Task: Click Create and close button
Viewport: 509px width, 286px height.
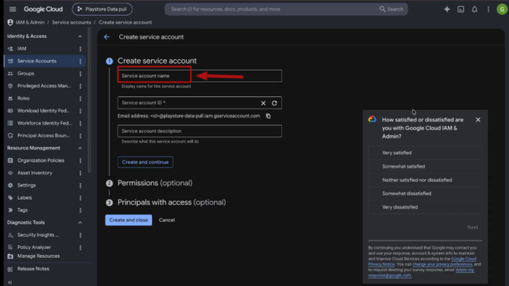Action: click(128, 220)
